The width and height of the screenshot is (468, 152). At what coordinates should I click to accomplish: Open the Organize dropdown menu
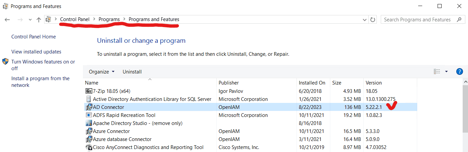[x=102, y=72]
